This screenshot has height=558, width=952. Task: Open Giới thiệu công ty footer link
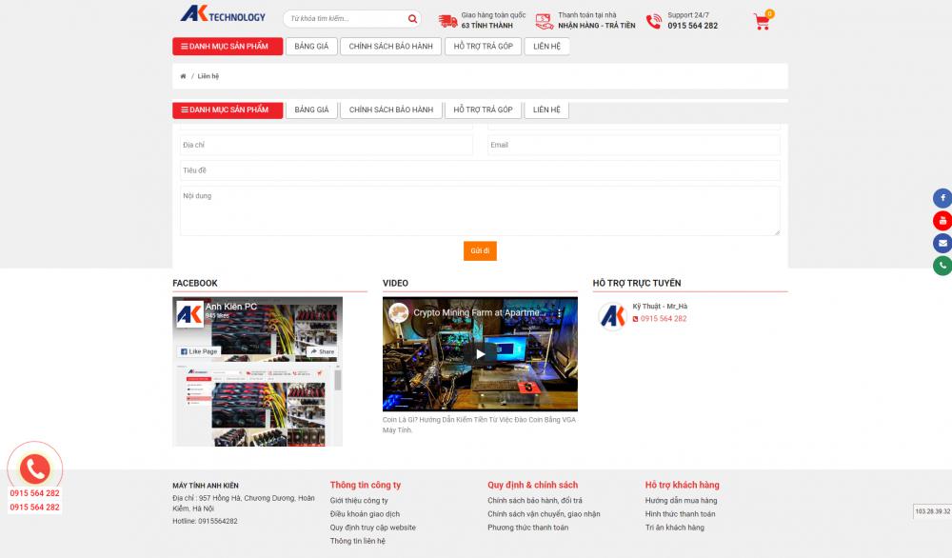[359, 501]
